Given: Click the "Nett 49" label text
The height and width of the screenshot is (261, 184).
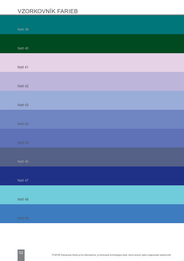Looking at the screenshot, I should (x=23, y=218).
